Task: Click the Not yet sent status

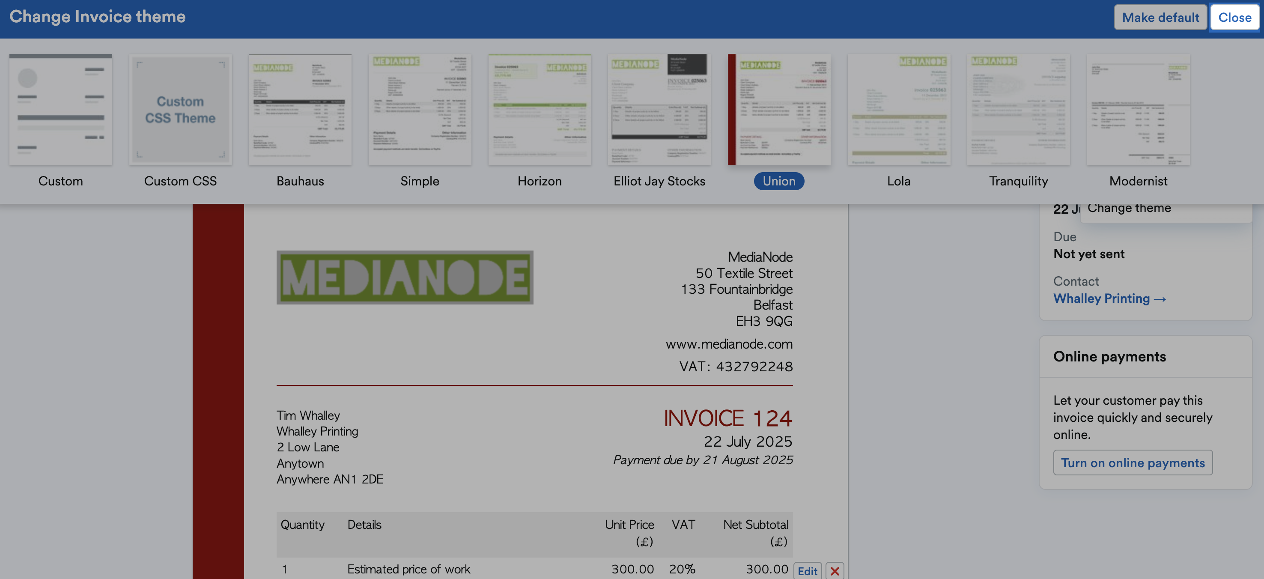Action: (x=1089, y=254)
